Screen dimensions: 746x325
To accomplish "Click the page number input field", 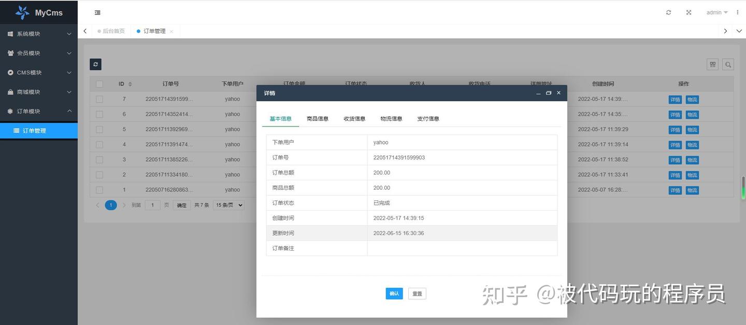I will [x=152, y=205].
